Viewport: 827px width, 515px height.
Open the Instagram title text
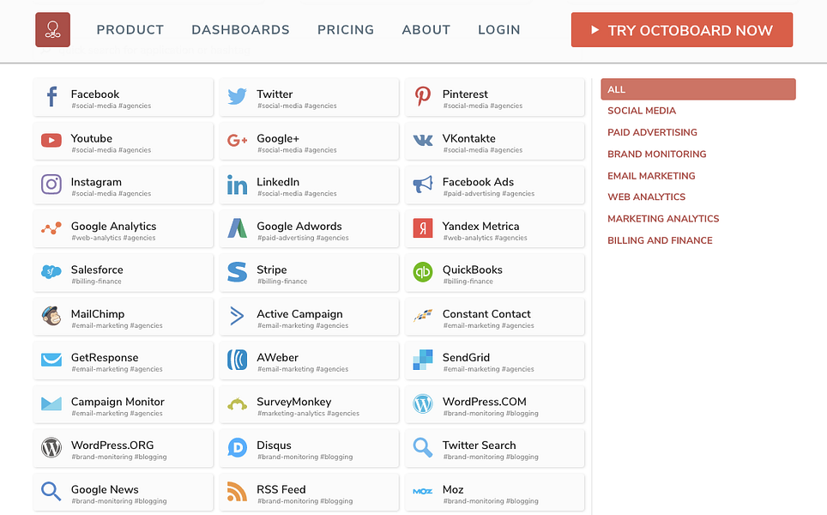(97, 182)
